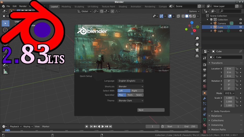
Task: Switch perspective/orthographic grid icon
Action: (x=197, y=56)
